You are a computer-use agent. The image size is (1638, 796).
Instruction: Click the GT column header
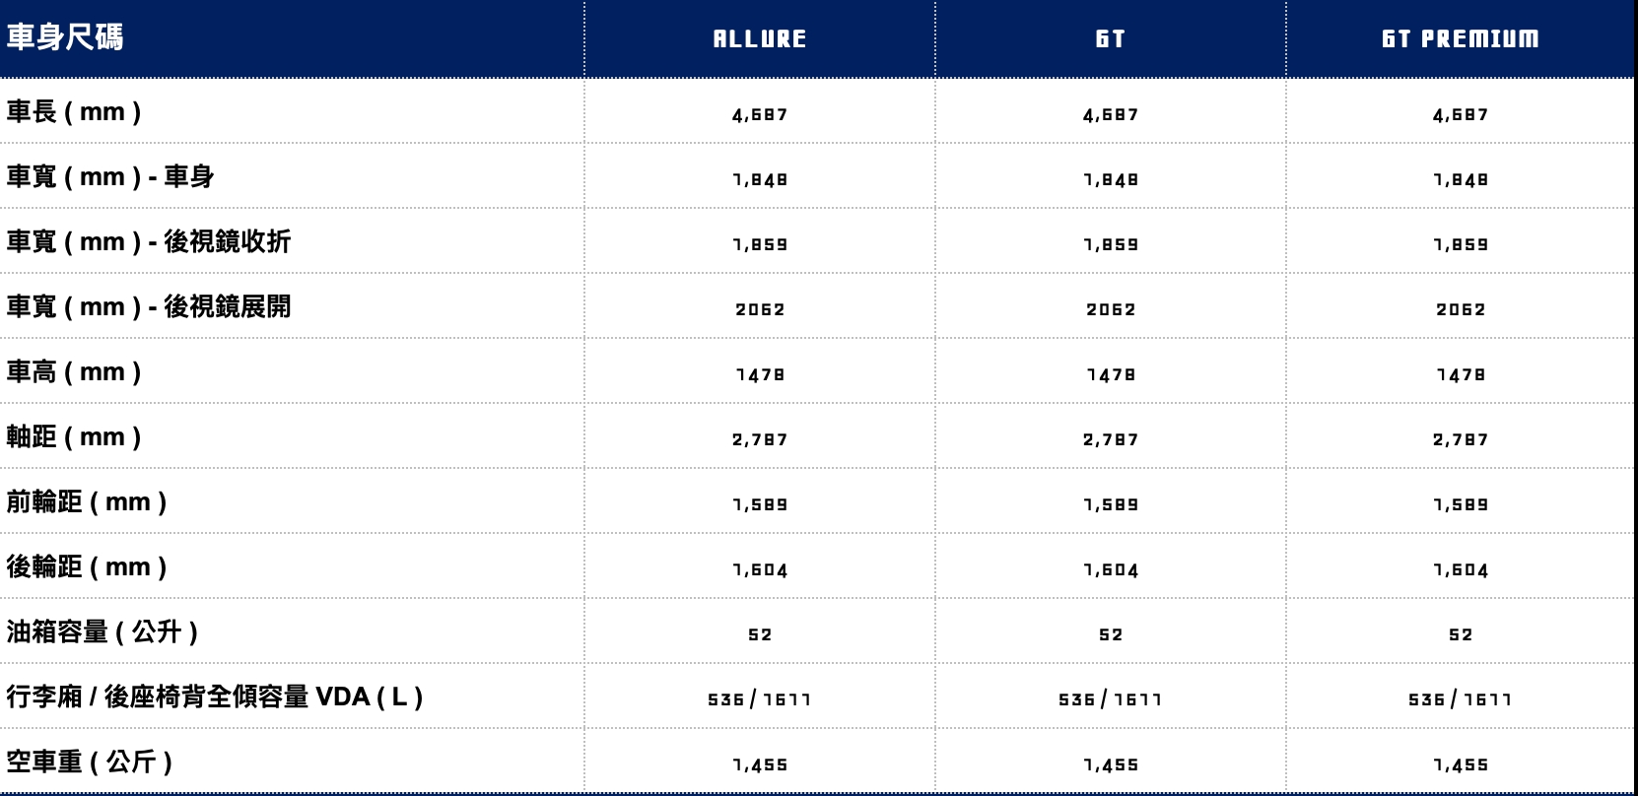(1111, 38)
